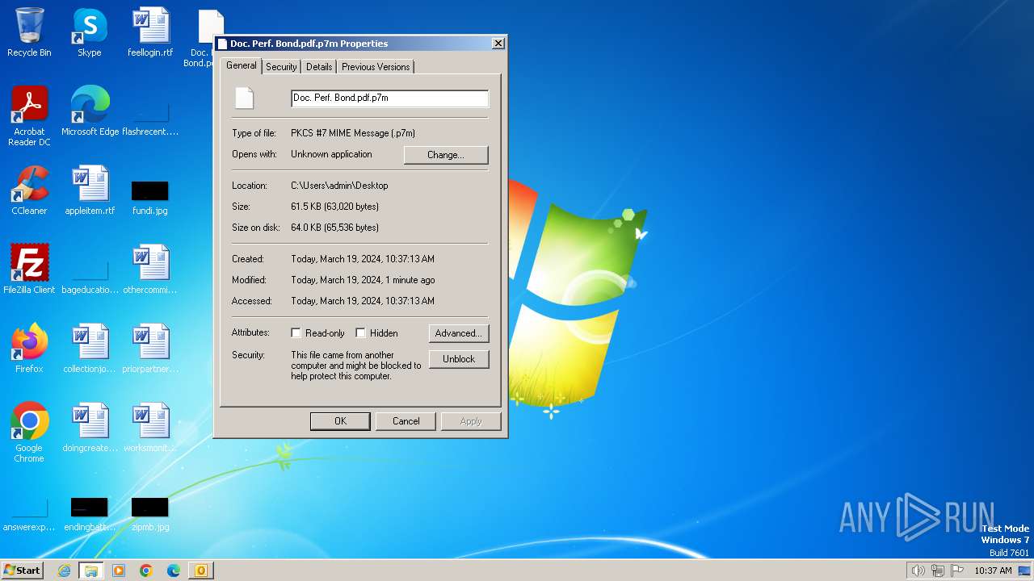
Task: Confirm properties with OK
Action: [340, 421]
